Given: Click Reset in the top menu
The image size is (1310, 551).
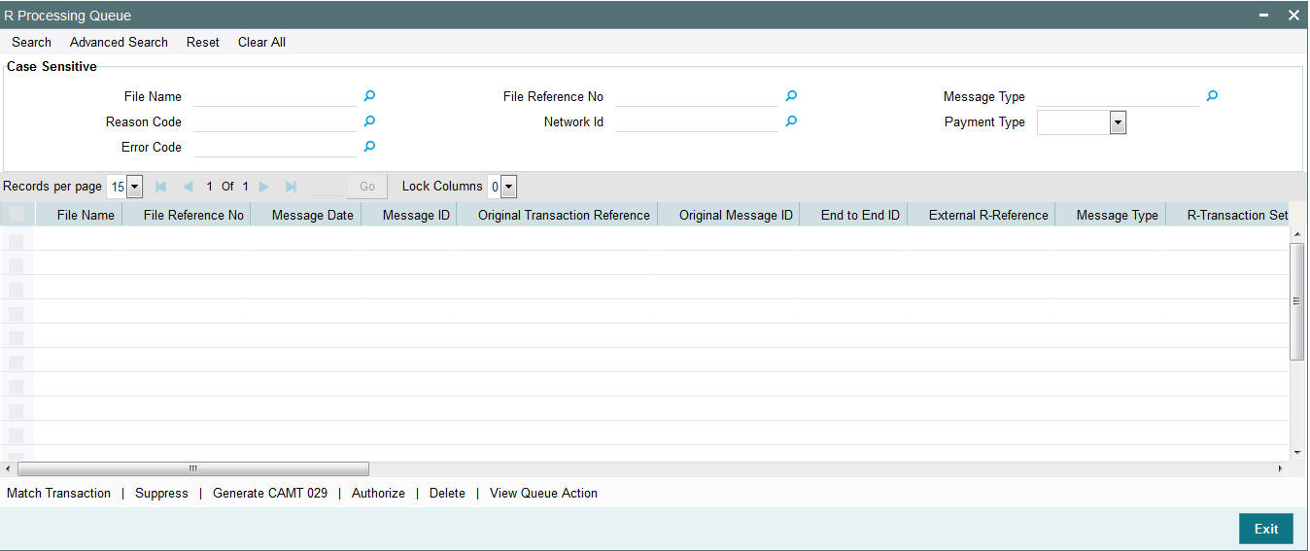Looking at the screenshot, I should coord(203,42).
